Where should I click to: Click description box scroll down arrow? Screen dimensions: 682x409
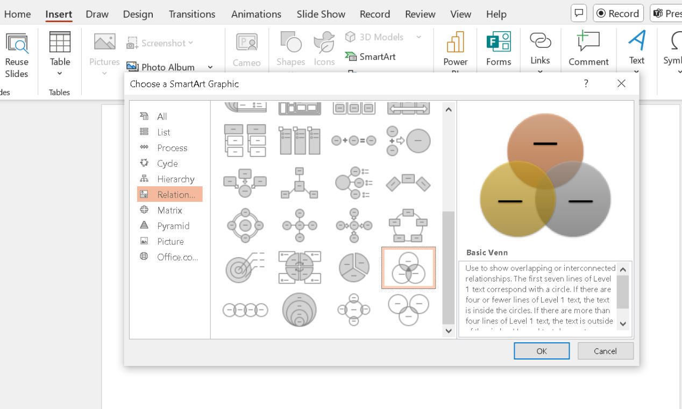[623, 323]
